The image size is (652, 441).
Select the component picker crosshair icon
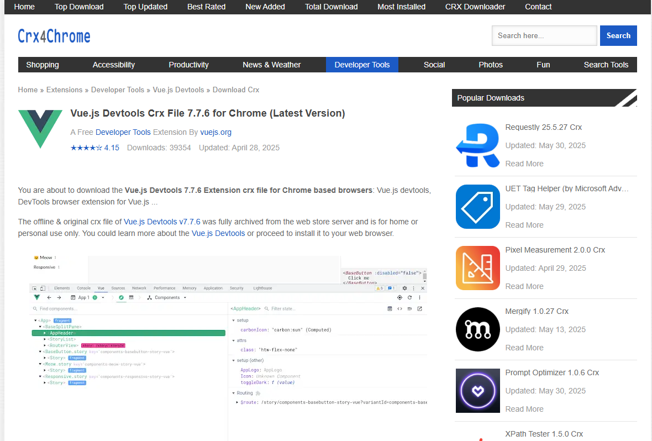click(x=398, y=297)
